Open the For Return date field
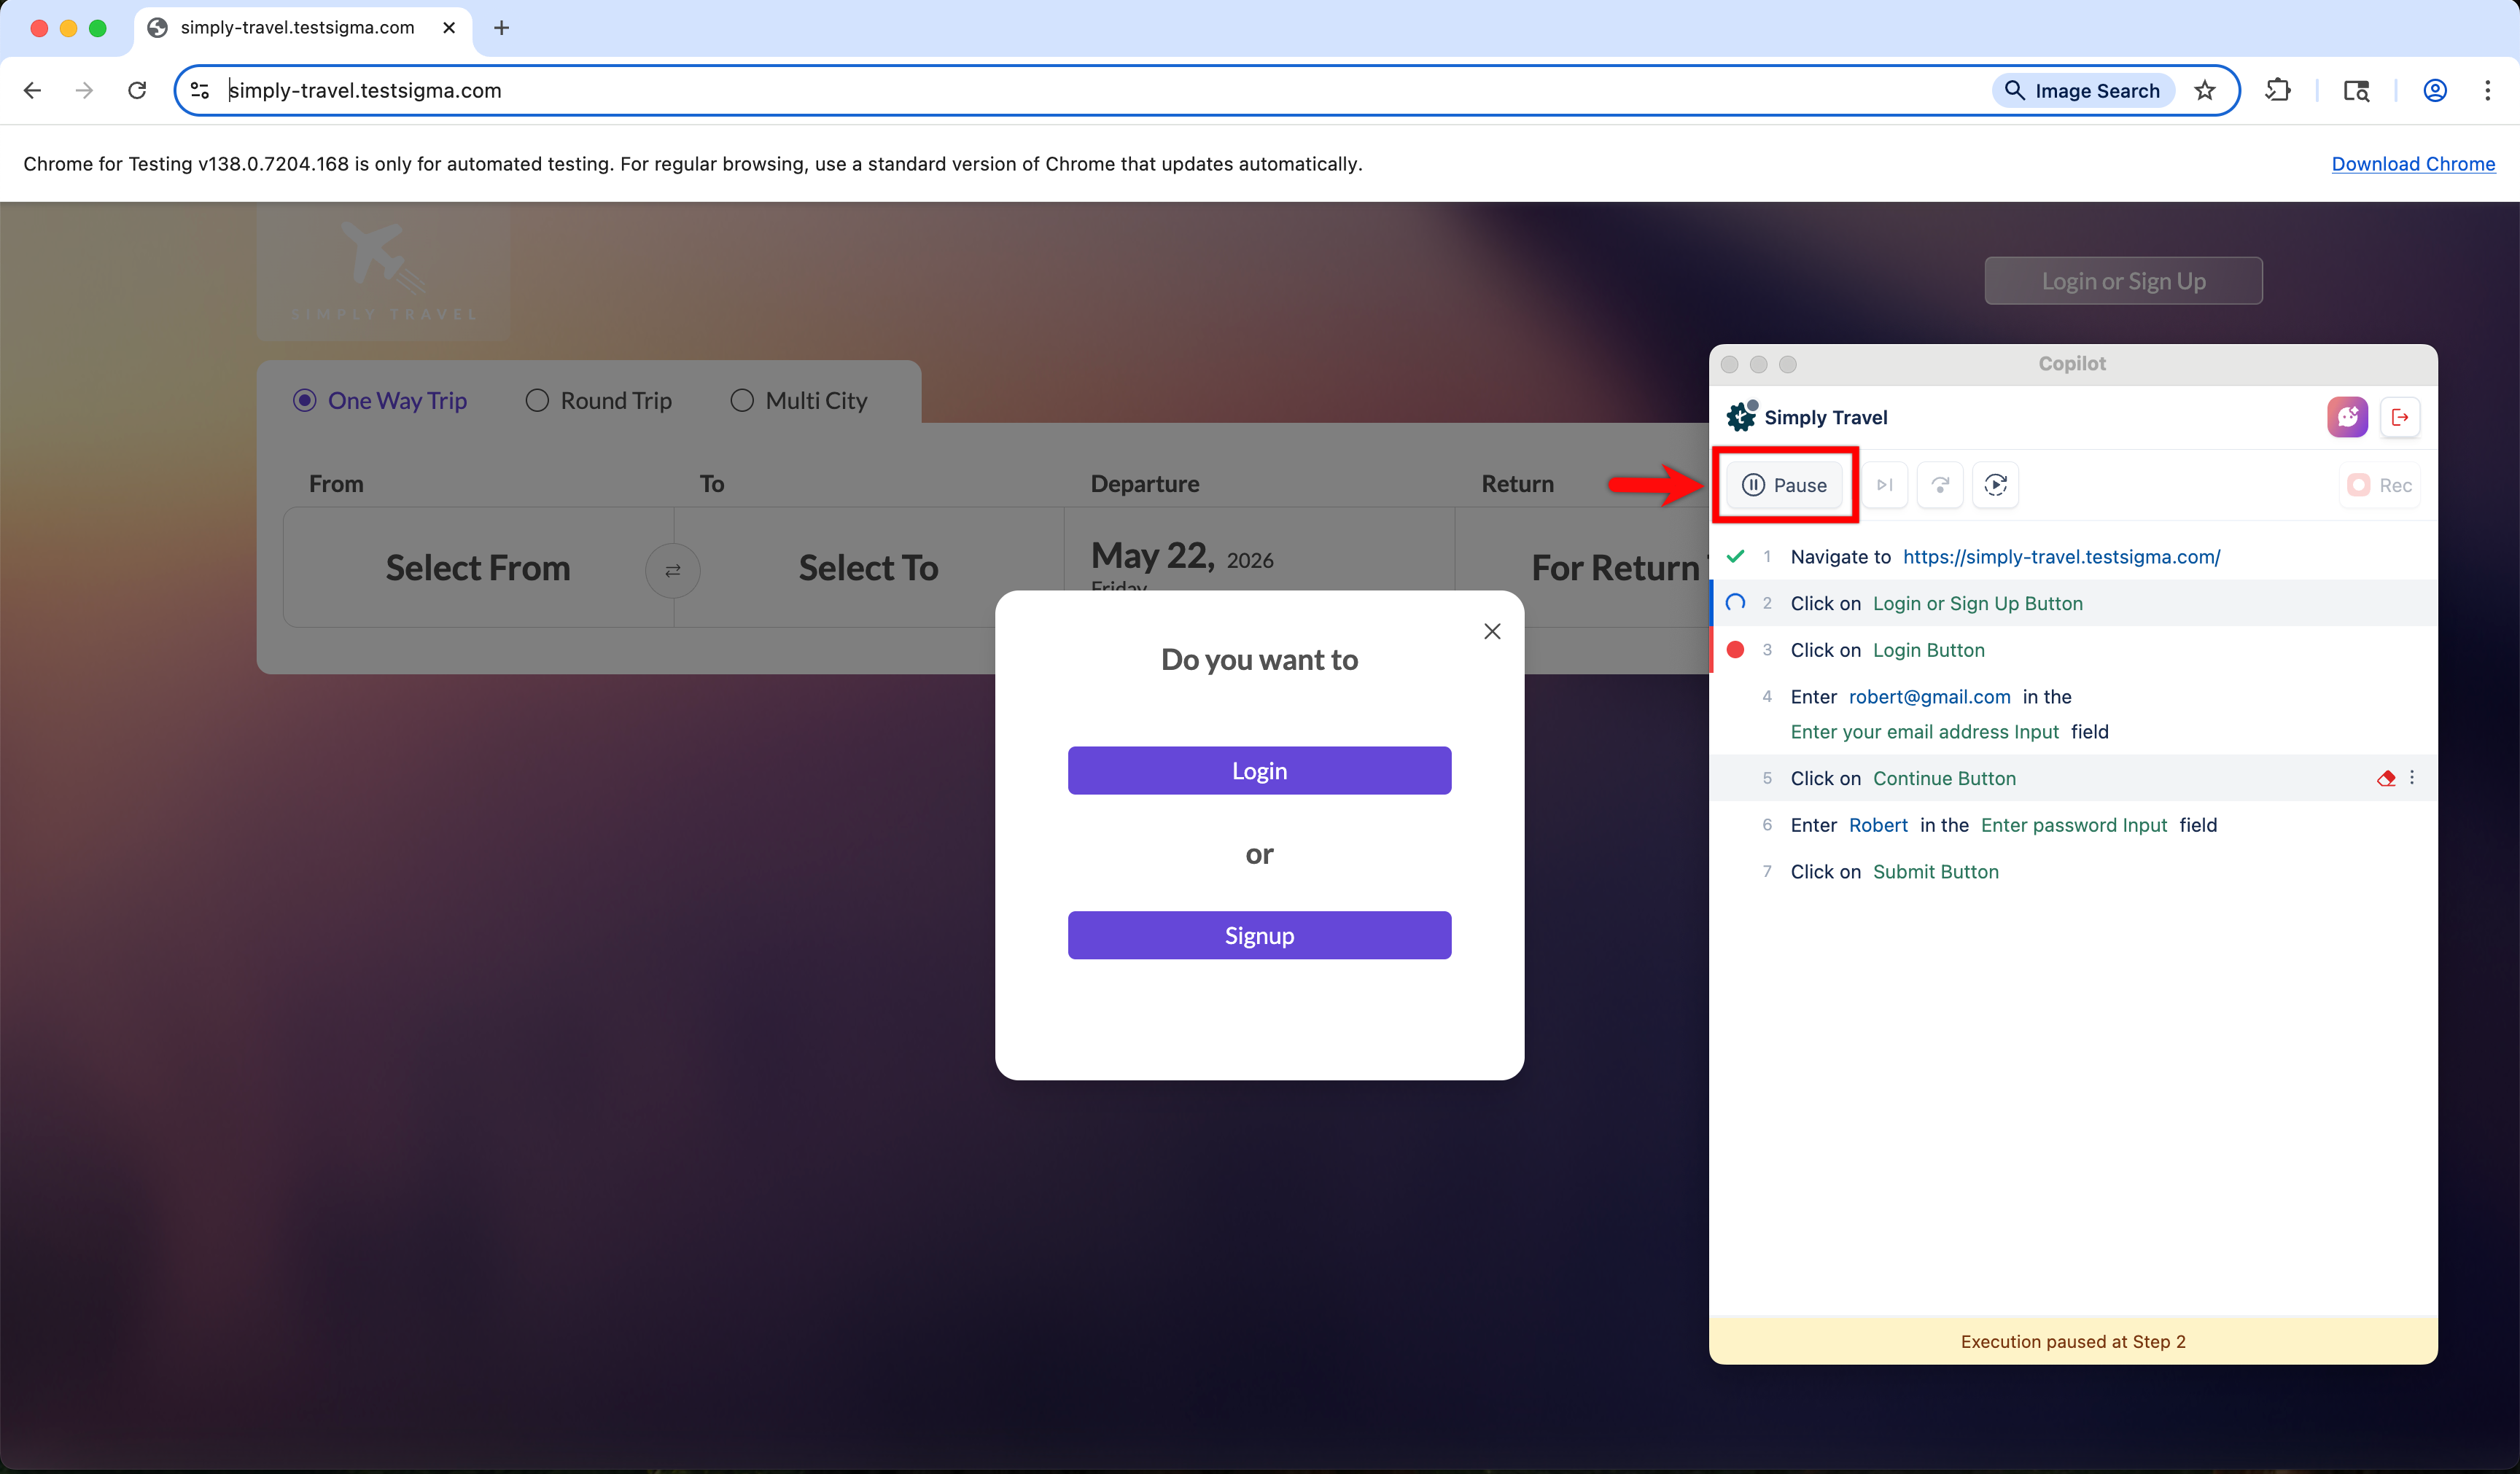 [x=1583, y=568]
